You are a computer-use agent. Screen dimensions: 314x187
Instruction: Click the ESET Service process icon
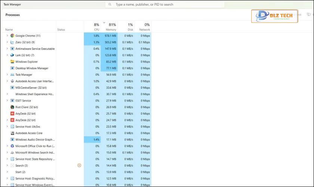[x=12, y=101]
